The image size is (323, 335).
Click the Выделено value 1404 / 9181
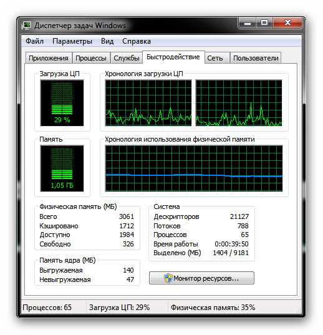click(x=231, y=253)
